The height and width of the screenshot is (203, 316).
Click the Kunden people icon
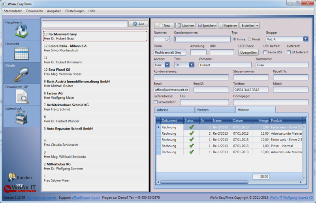12,177
